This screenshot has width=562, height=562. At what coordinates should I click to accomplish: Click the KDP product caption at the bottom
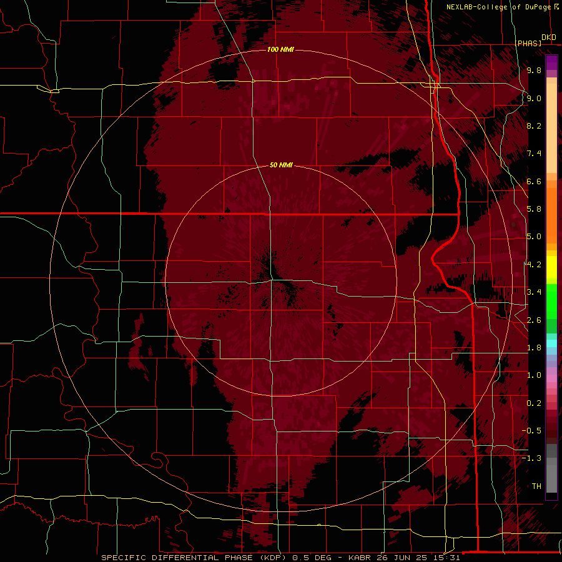[x=280, y=558]
